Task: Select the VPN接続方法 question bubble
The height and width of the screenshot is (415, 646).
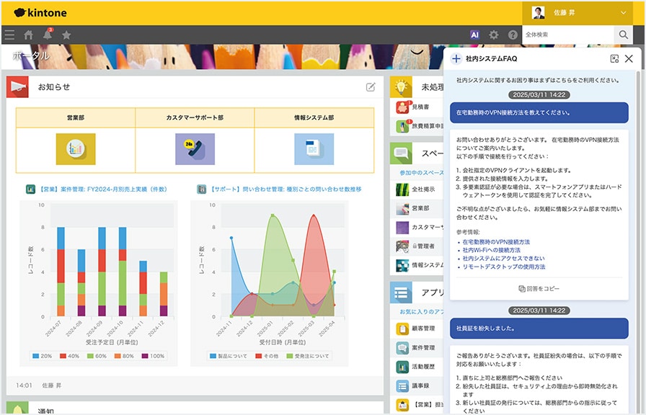Action: point(539,113)
